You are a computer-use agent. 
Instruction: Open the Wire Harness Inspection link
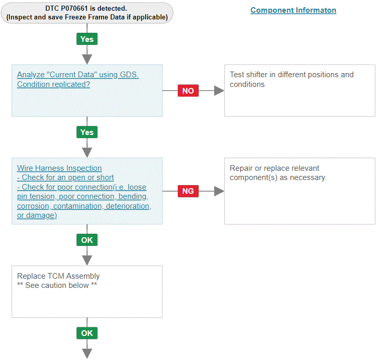tap(59, 168)
